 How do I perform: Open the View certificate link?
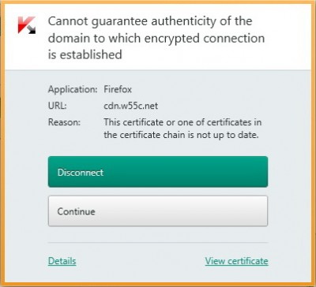(x=236, y=261)
